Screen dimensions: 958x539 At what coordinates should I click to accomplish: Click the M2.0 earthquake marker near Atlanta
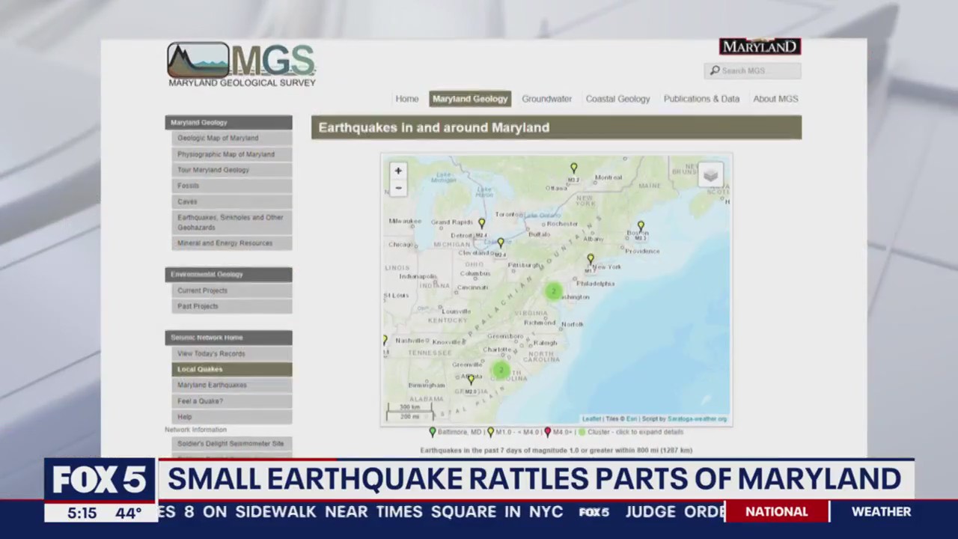click(x=471, y=380)
